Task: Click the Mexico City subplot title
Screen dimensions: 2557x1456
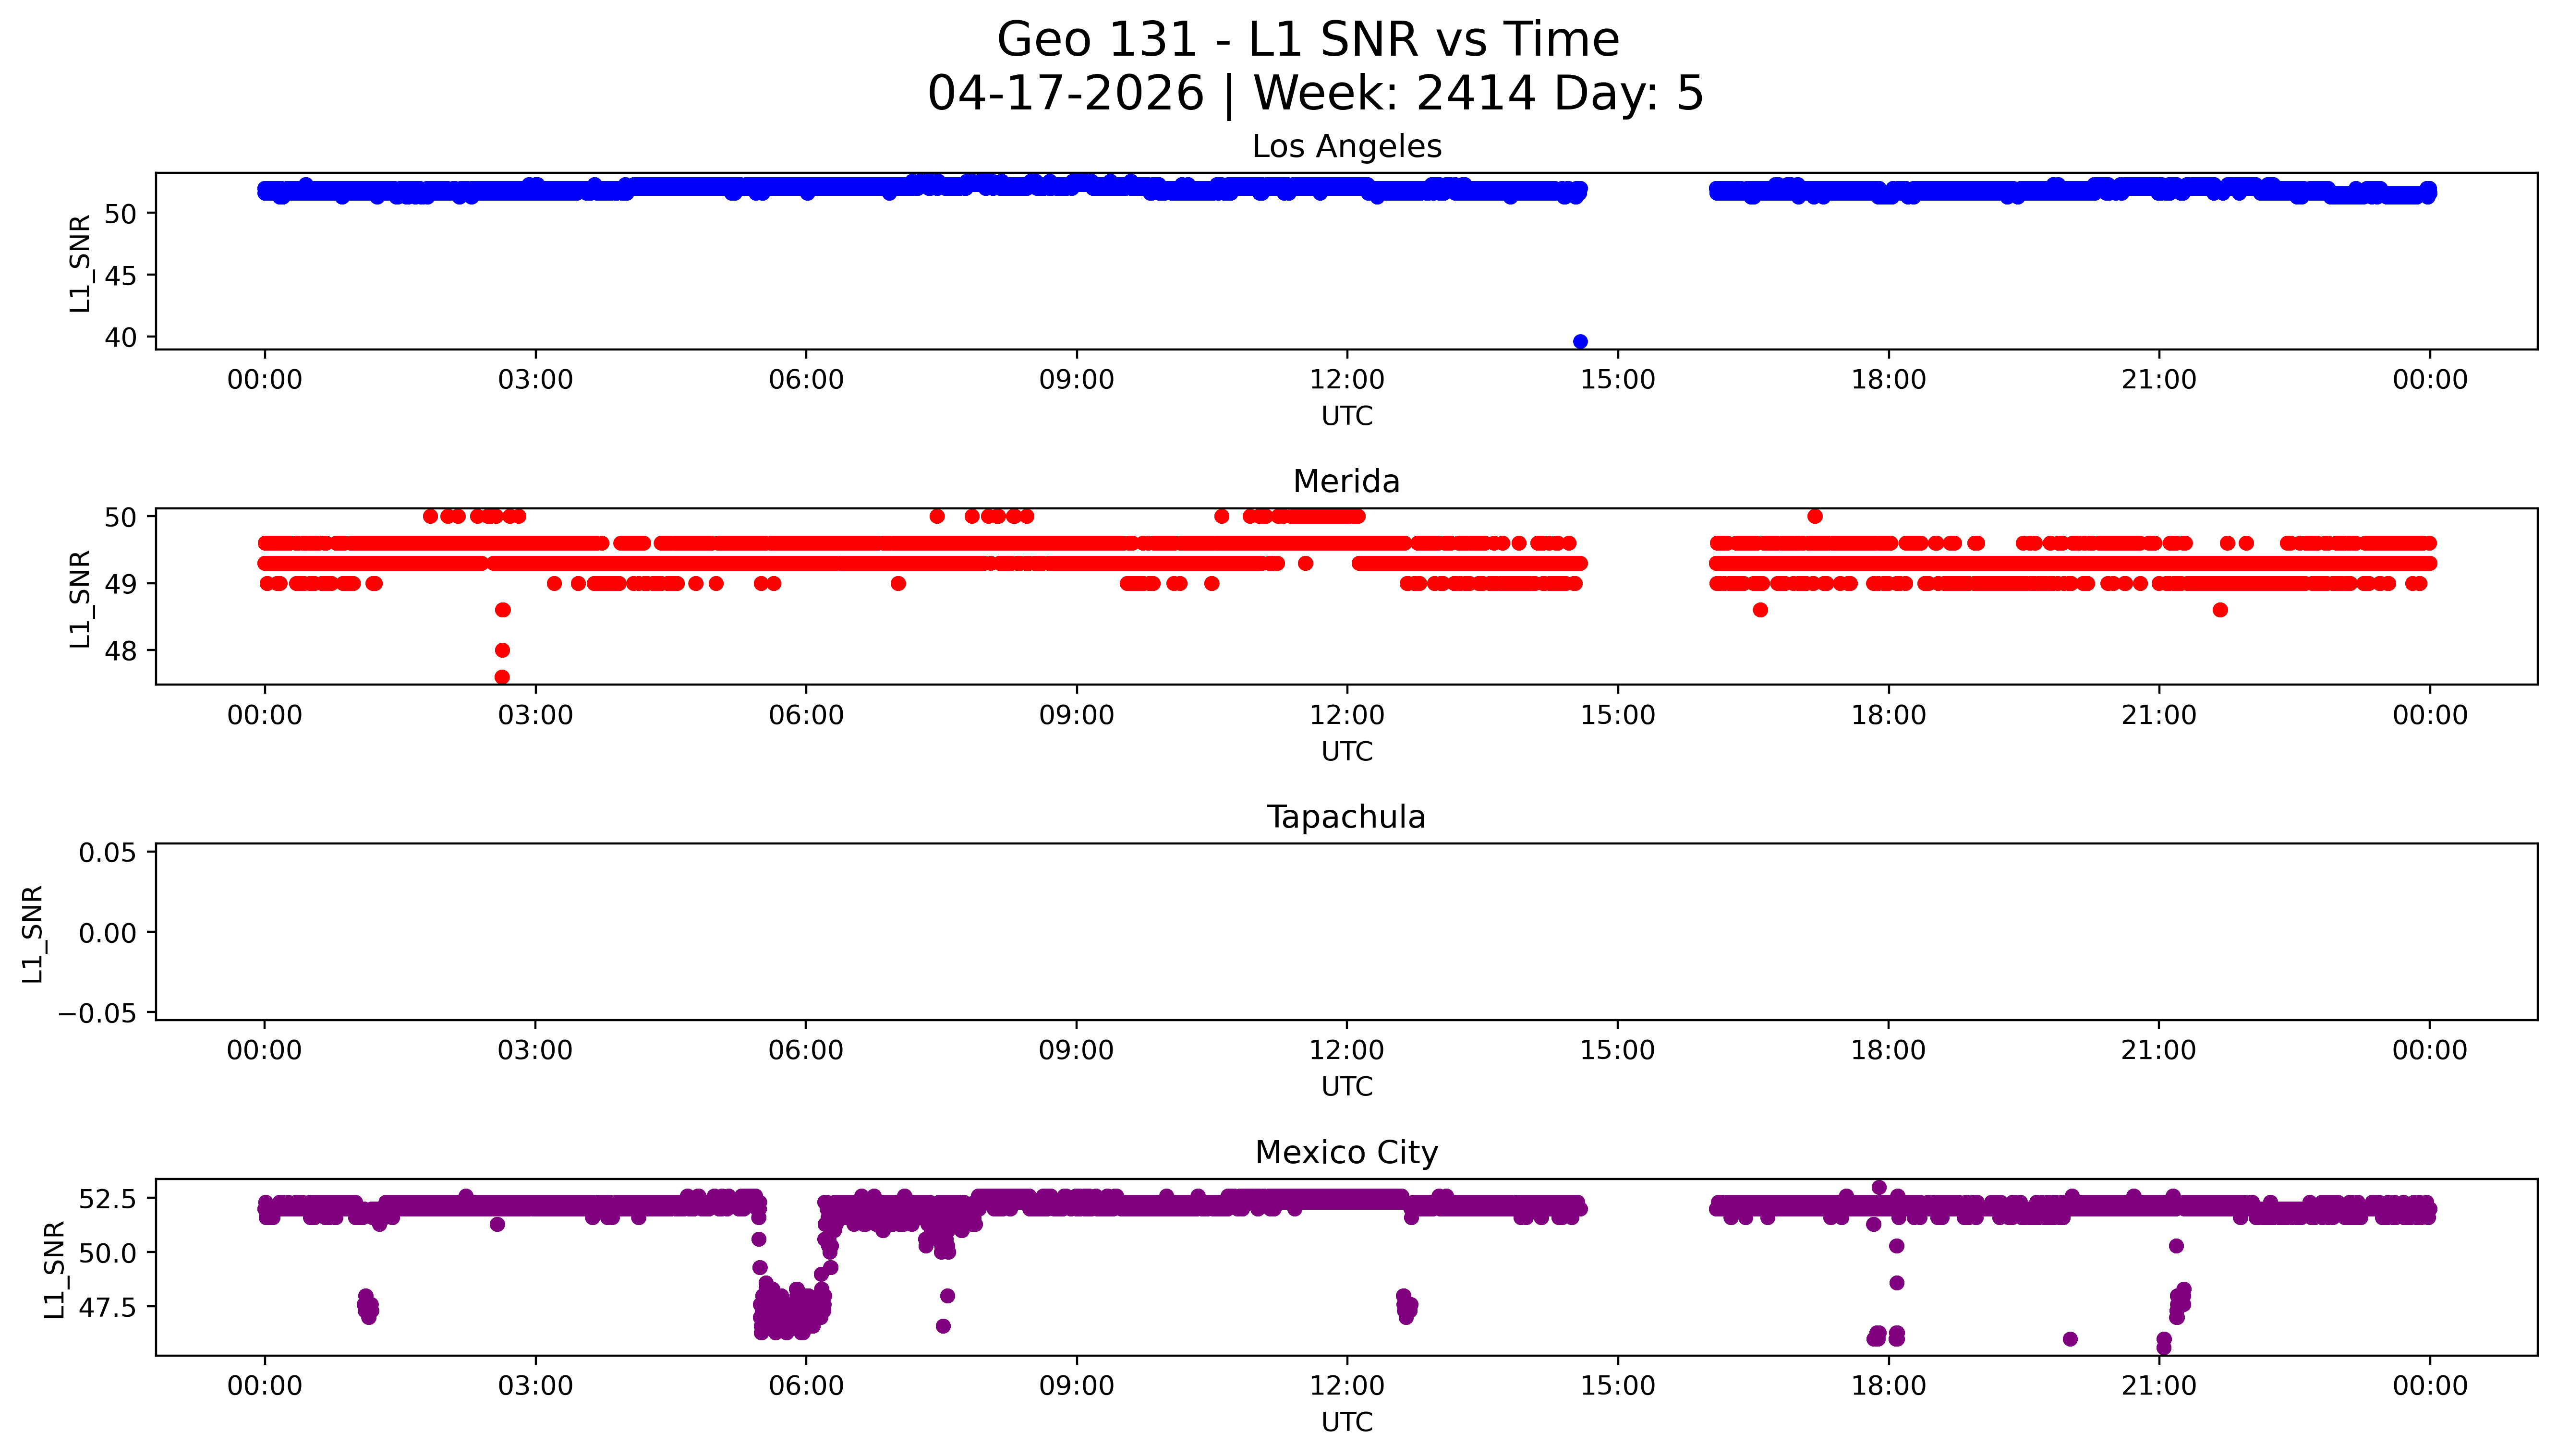Action: coord(1346,1153)
